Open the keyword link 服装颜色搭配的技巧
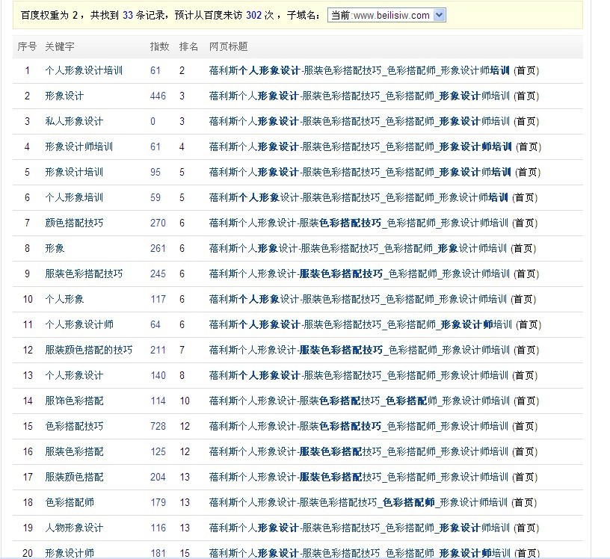 pyautogui.click(x=88, y=350)
